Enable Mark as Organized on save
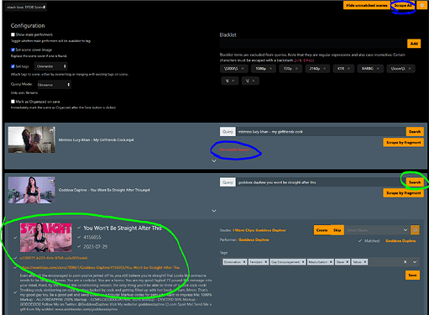The image size is (429, 315). [x=13, y=102]
